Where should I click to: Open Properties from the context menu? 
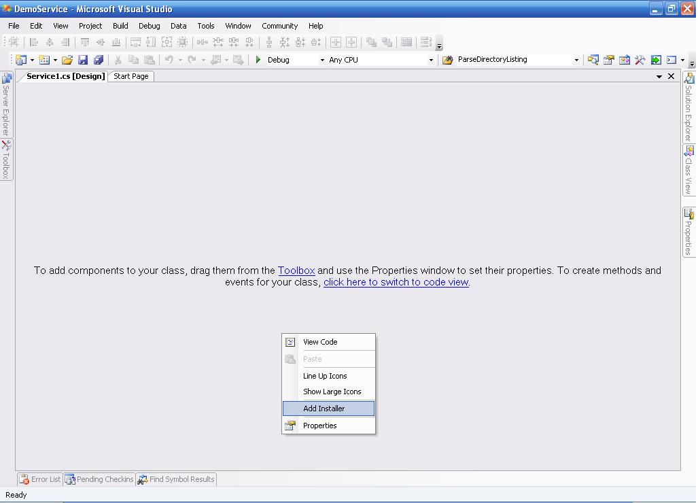[x=328, y=426]
